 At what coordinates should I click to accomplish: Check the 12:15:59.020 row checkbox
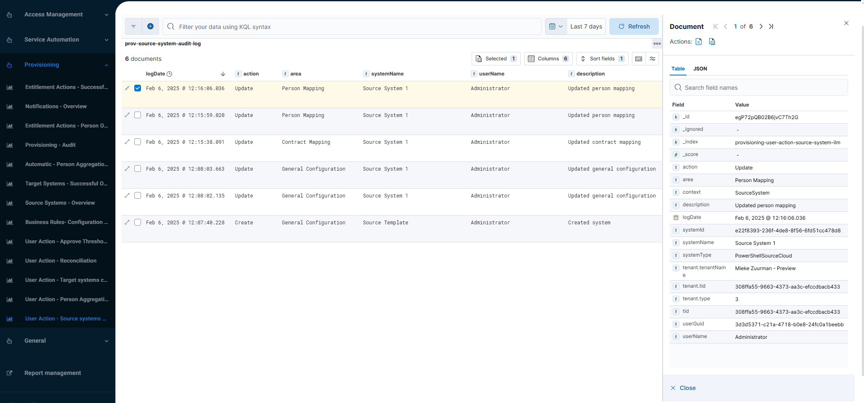138,115
